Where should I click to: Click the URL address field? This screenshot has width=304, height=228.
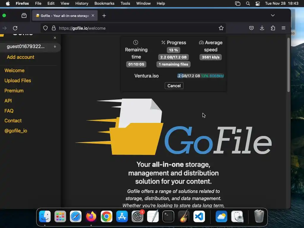[134, 28]
